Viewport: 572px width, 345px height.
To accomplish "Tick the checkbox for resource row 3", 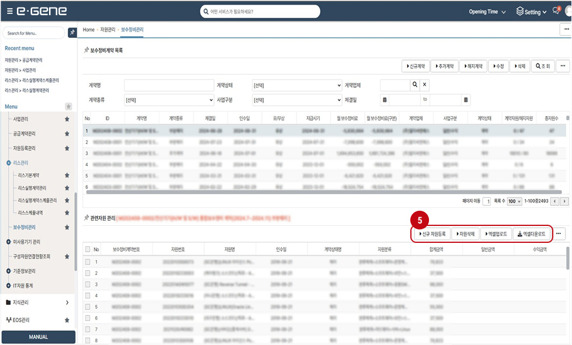I will [x=88, y=284].
